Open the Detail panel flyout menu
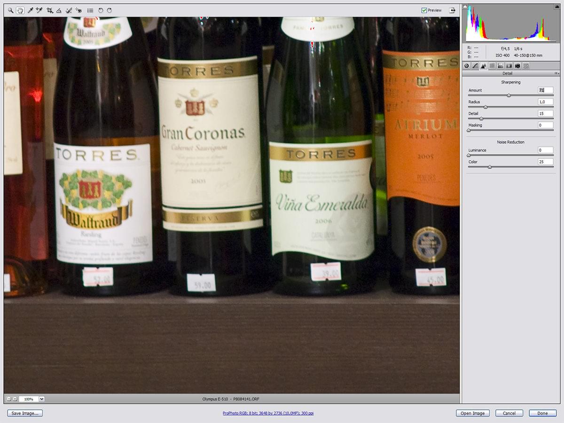 [x=557, y=73]
